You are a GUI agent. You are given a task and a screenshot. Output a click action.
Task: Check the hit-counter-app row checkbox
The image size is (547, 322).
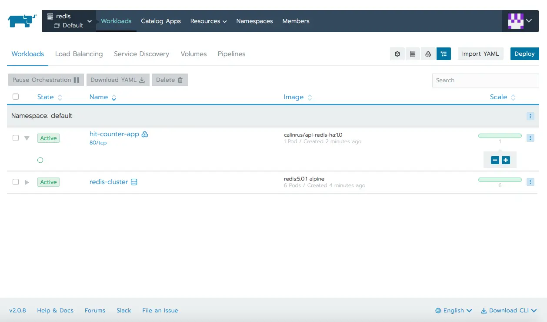16,138
